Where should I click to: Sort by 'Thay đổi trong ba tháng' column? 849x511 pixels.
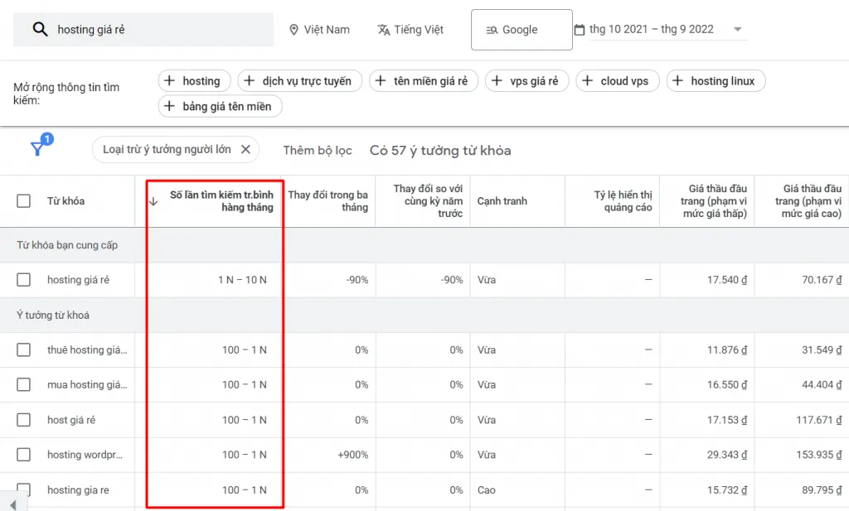328,201
